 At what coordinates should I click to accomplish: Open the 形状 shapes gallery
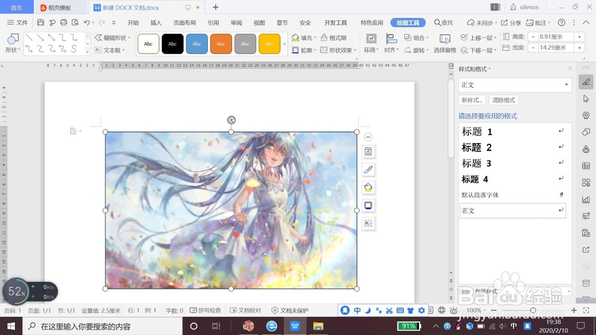(x=13, y=43)
